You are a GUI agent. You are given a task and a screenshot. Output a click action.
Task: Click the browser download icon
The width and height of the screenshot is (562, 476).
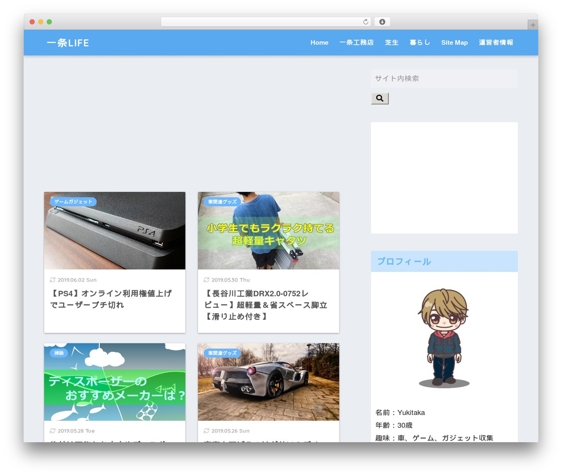pyautogui.click(x=382, y=22)
